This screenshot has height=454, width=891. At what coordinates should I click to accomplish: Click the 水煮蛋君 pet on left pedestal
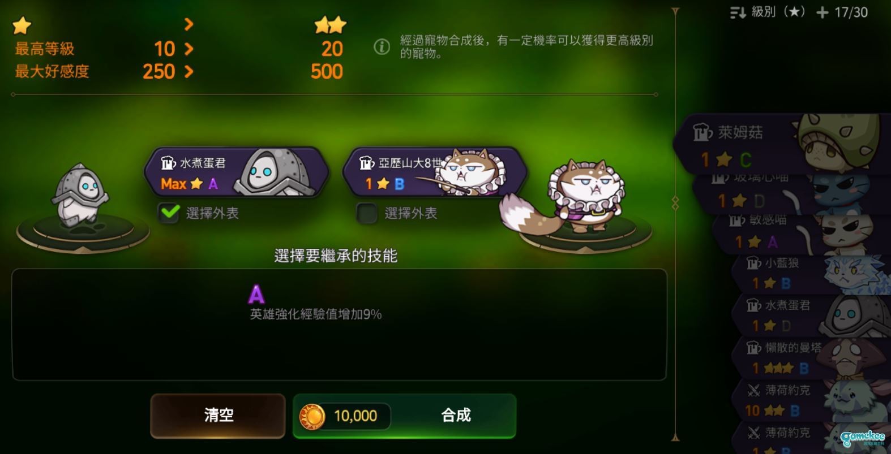tap(80, 196)
